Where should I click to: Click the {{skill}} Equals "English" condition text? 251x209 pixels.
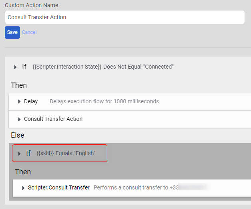click(66, 154)
